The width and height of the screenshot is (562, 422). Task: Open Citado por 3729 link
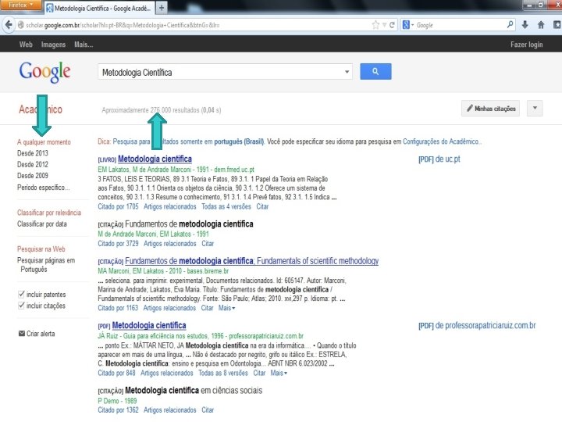(118, 243)
